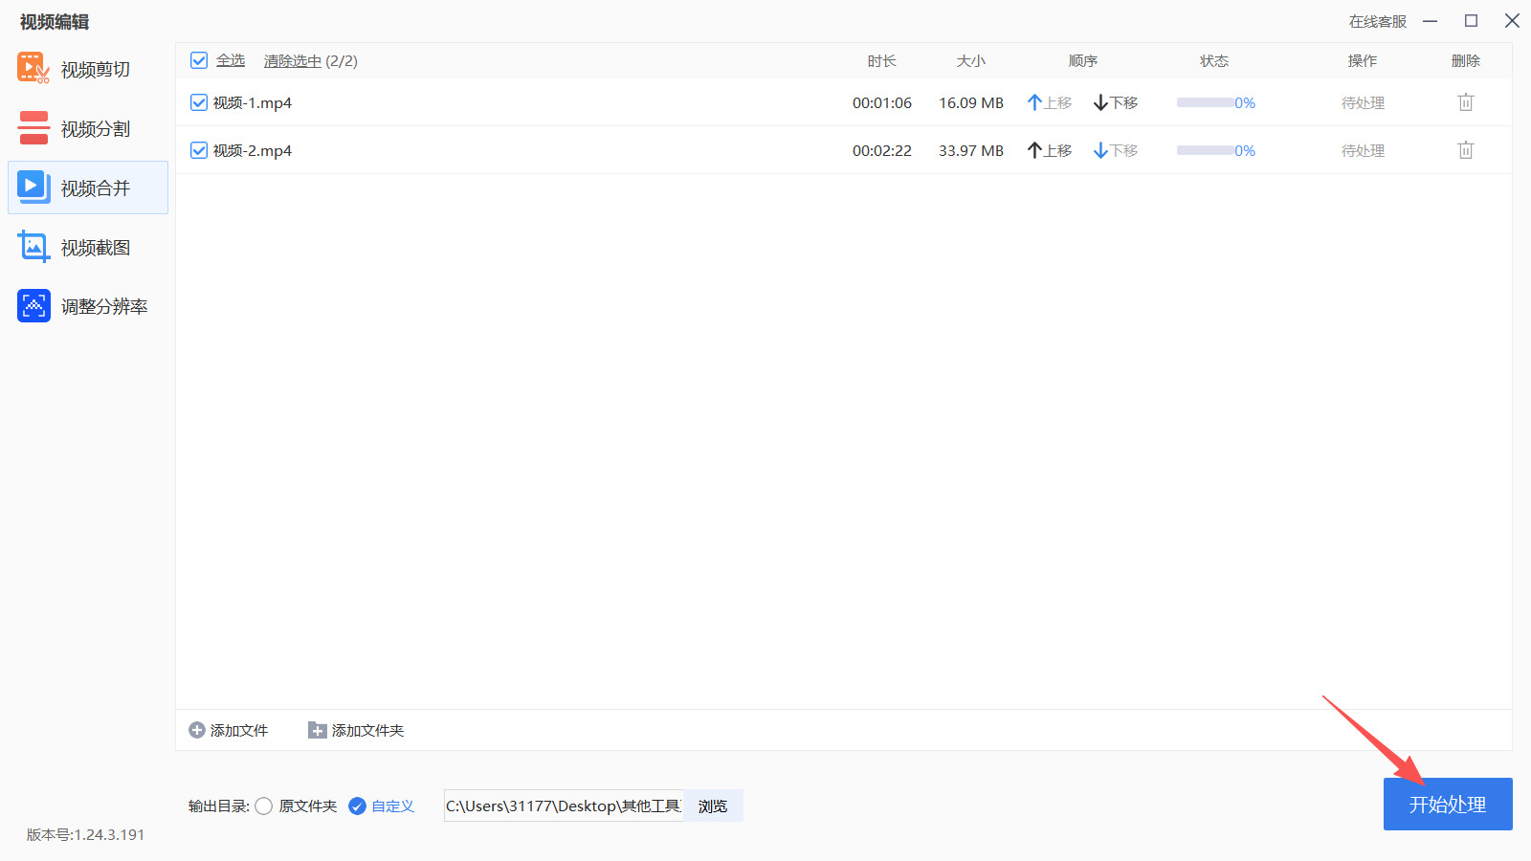Click the greyed 下移 for 视频-2.mp4
Screen dimensions: 1531x861
tap(1116, 150)
